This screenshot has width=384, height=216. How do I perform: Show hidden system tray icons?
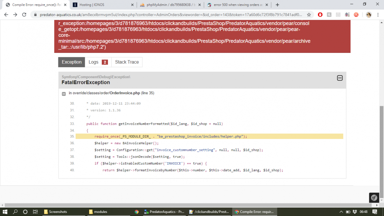[341, 212]
